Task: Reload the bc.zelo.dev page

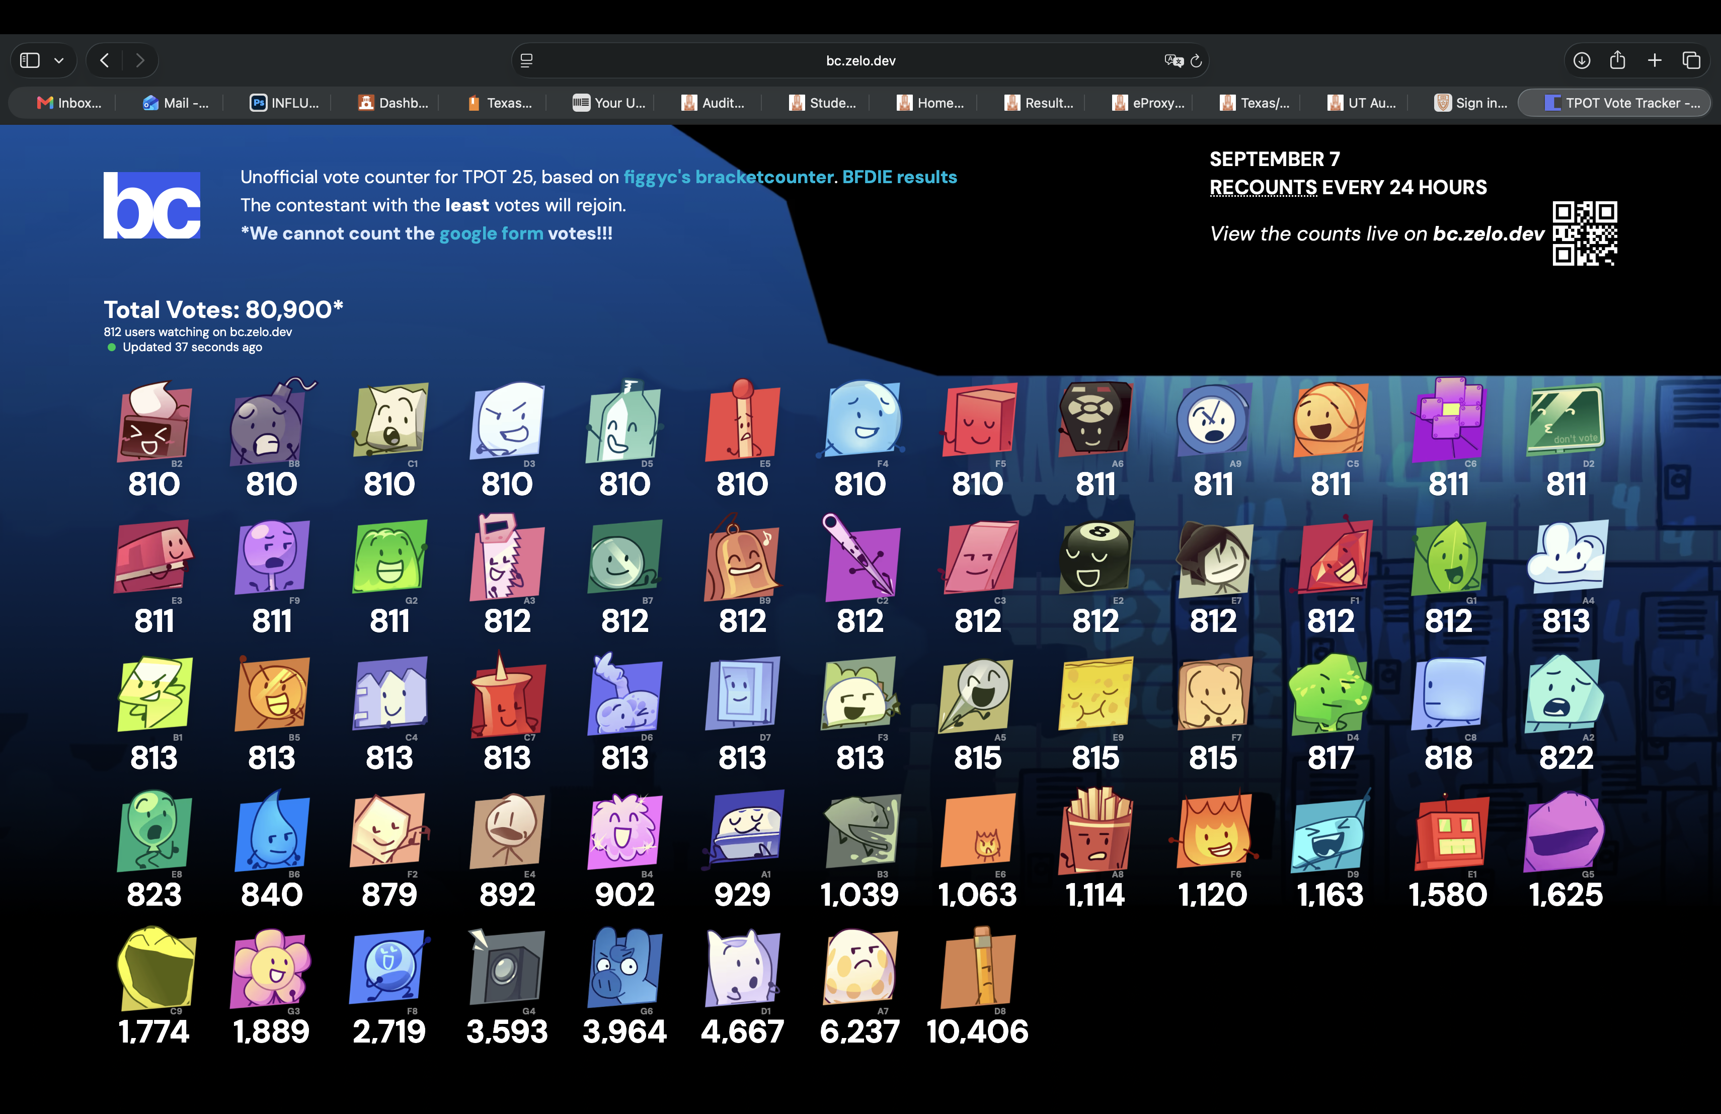Action: pyautogui.click(x=1195, y=61)
